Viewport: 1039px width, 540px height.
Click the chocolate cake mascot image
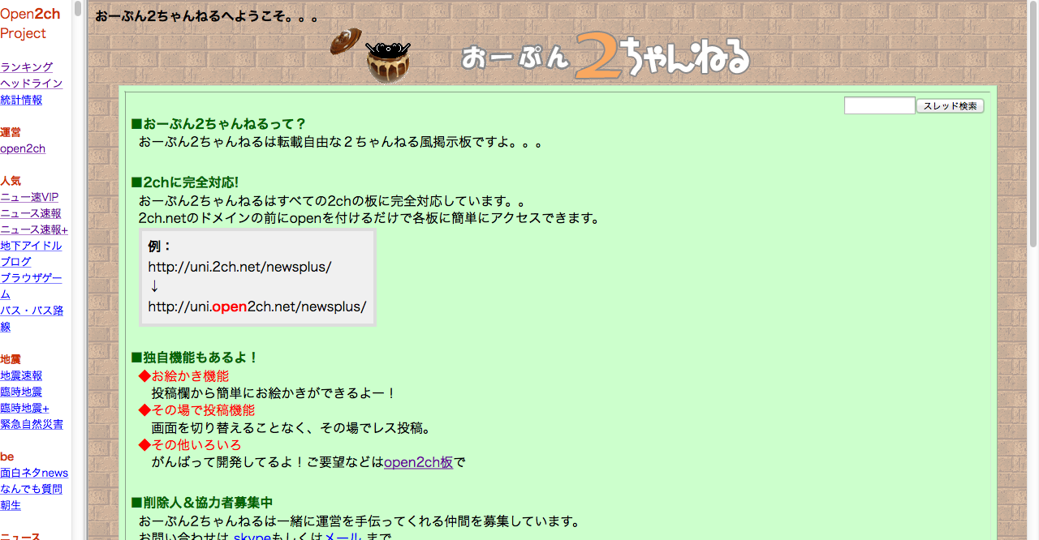(x=371, y=55)
